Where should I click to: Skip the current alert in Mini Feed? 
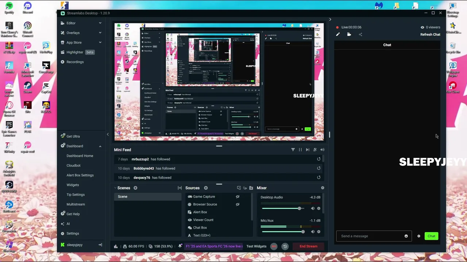point(308,150)
